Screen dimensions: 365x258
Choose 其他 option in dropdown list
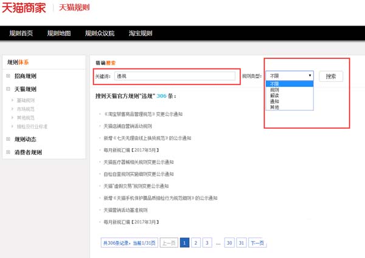tap(290, 107)
